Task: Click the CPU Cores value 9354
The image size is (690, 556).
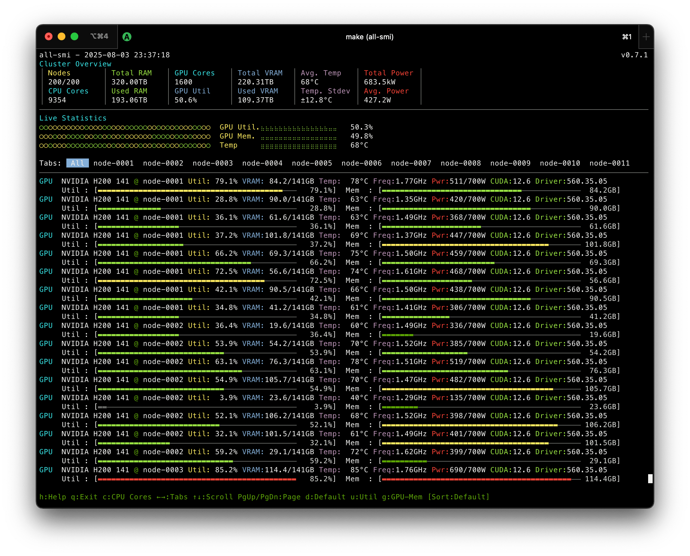Action: [x=57, y=100]
